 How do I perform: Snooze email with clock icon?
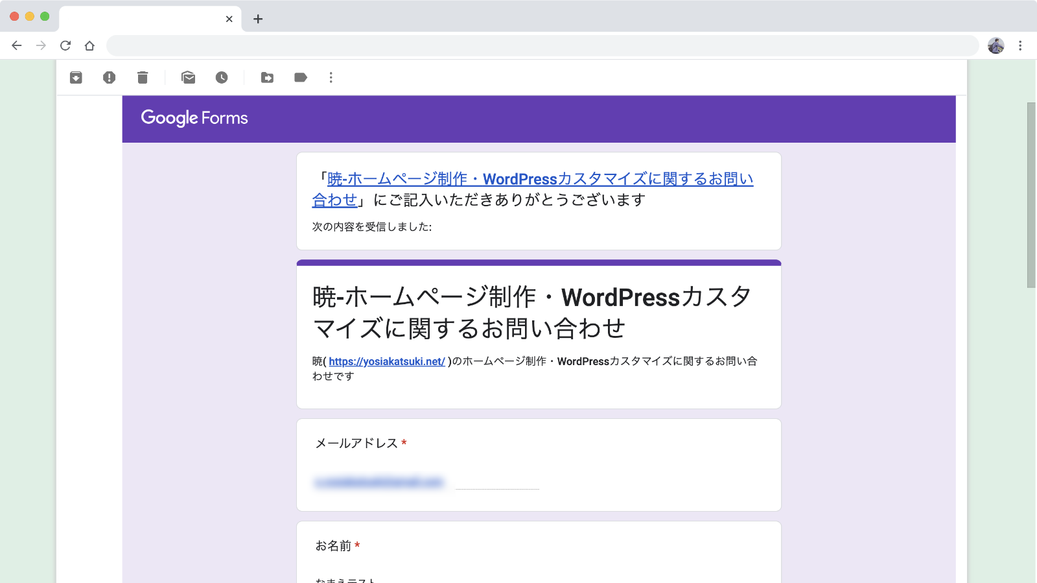click(x=222, y=78)
